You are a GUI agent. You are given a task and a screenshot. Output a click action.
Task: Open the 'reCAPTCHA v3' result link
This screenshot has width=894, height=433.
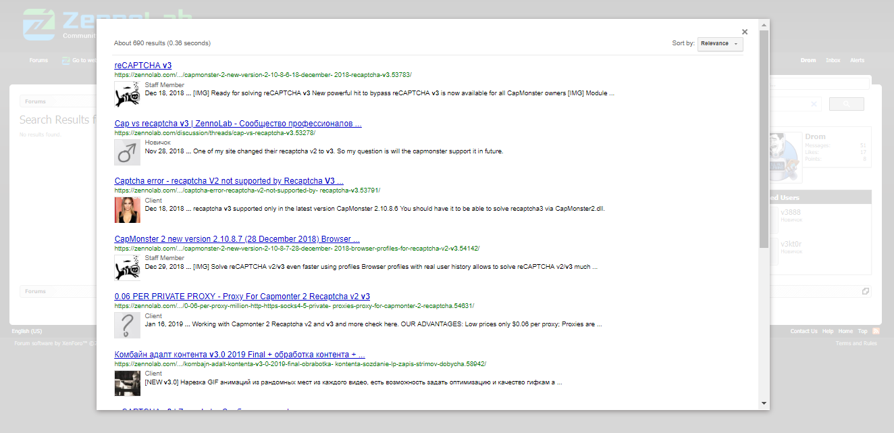click(x=143, y=66)
